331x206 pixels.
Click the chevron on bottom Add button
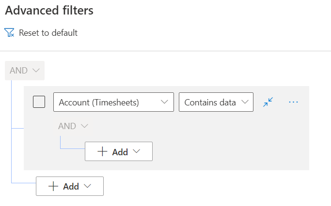(87, 186)
